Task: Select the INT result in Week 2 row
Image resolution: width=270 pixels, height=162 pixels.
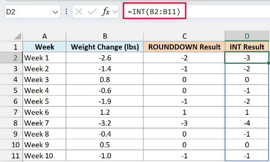Action: click(x=247, y=68)
